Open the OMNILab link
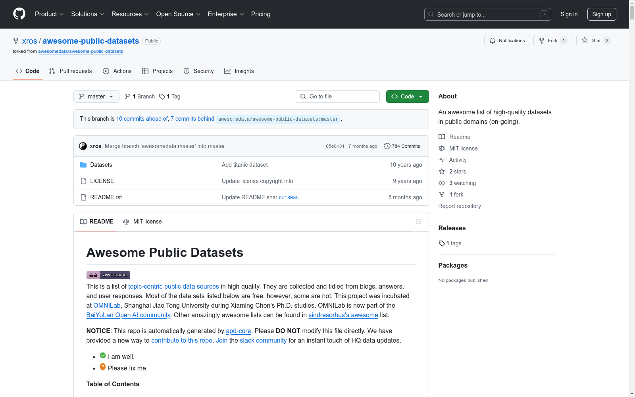This screenshot has height=397, width=635. (x=107, y=306)
